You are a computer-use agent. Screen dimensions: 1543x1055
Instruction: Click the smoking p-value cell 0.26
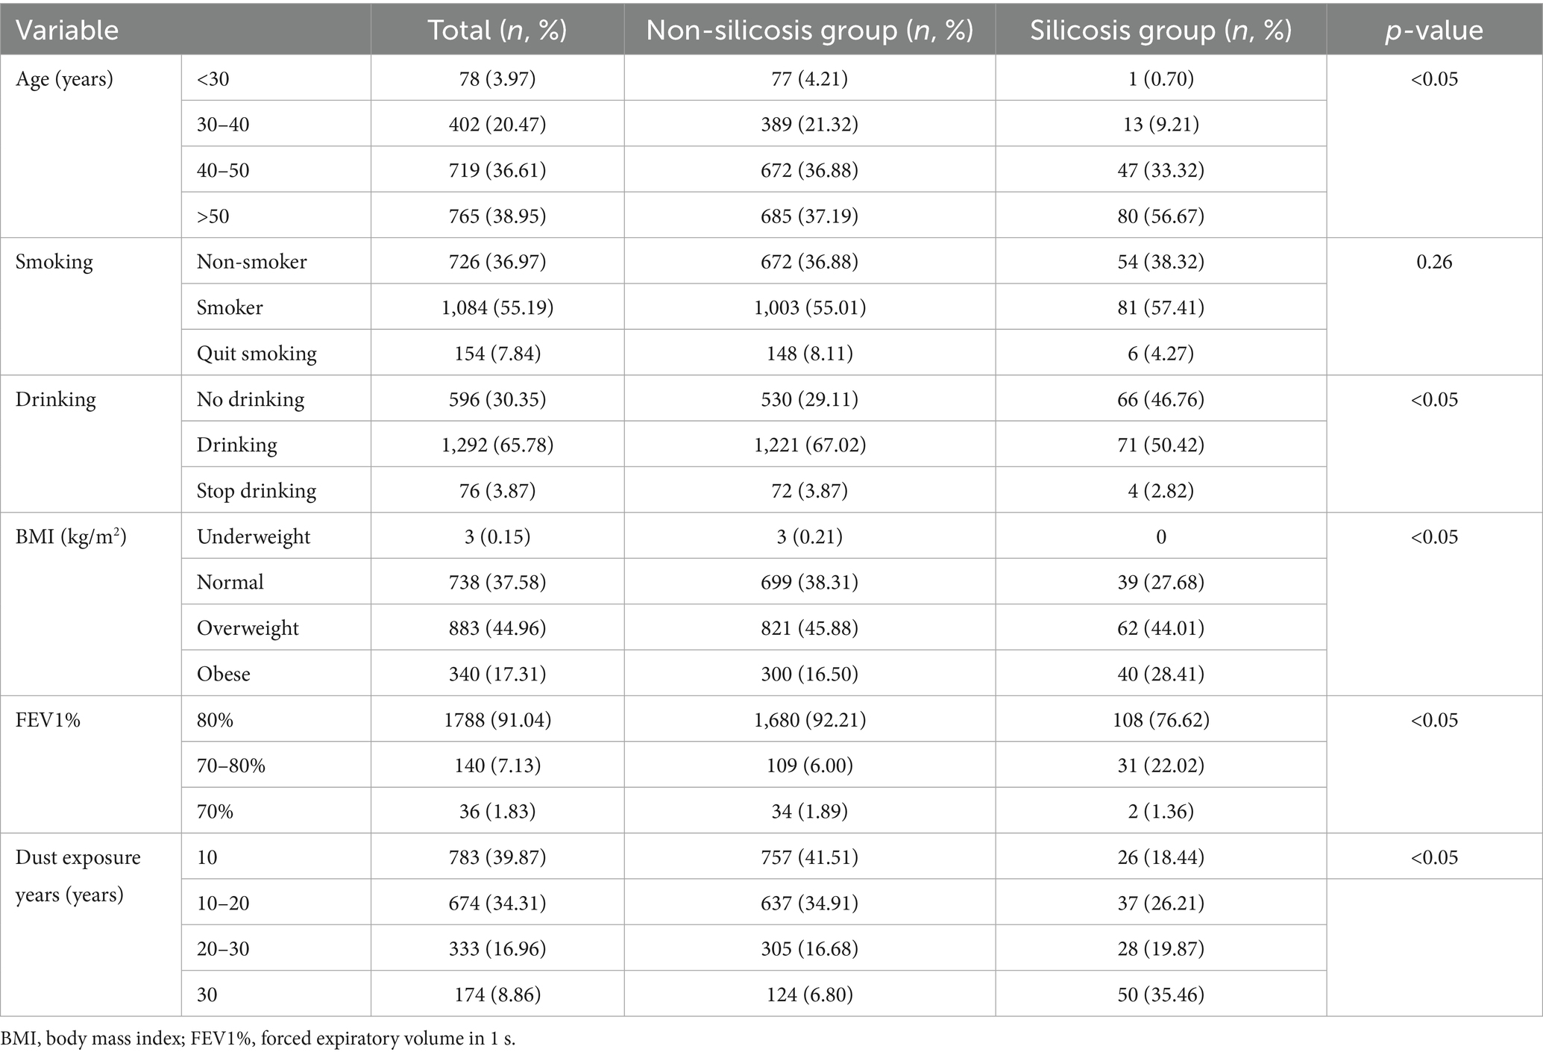coord(1433,262)
